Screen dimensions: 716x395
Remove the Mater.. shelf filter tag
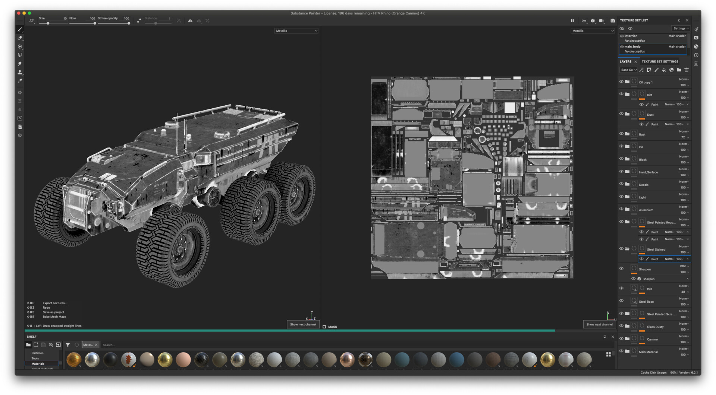tap(96, 345)
